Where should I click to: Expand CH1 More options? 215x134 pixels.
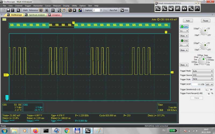[x=184, y=36]
